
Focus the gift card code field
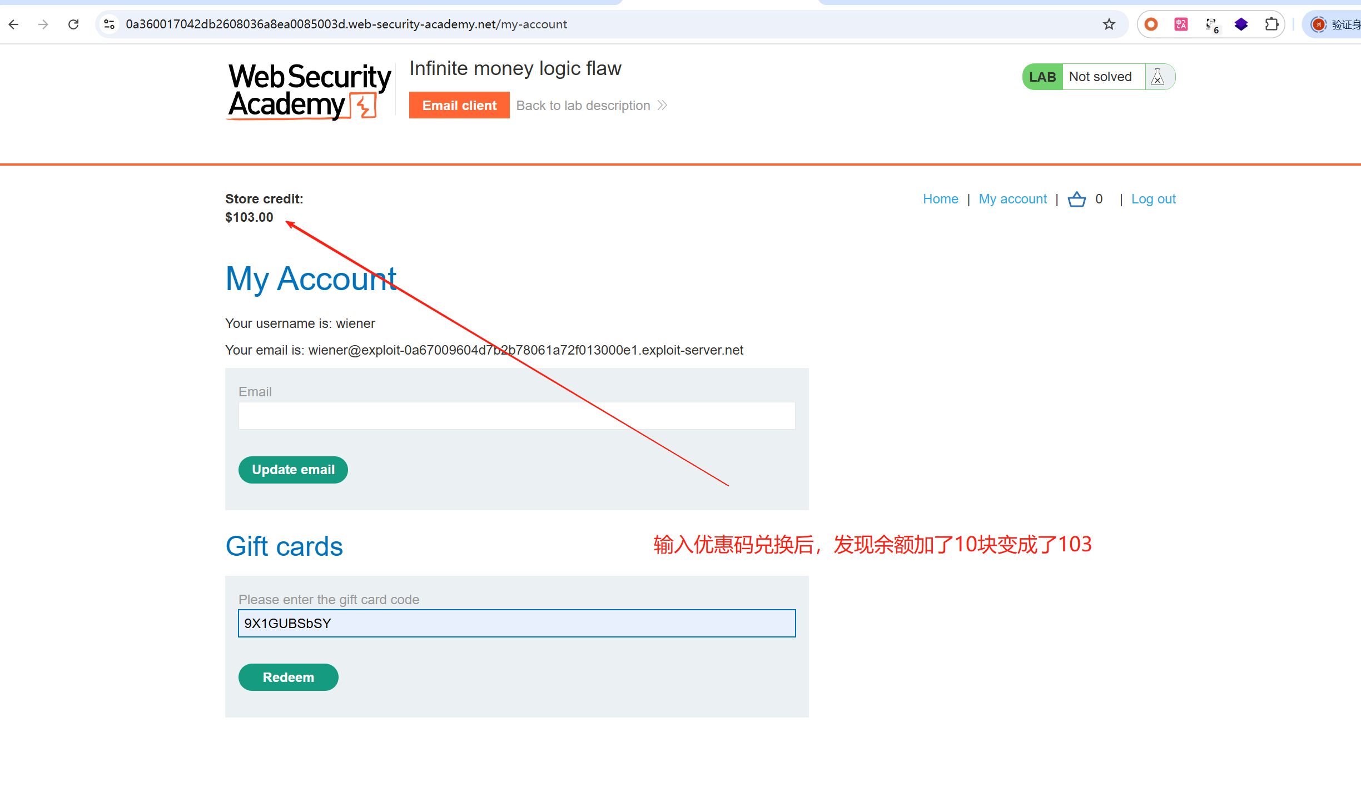517,624
